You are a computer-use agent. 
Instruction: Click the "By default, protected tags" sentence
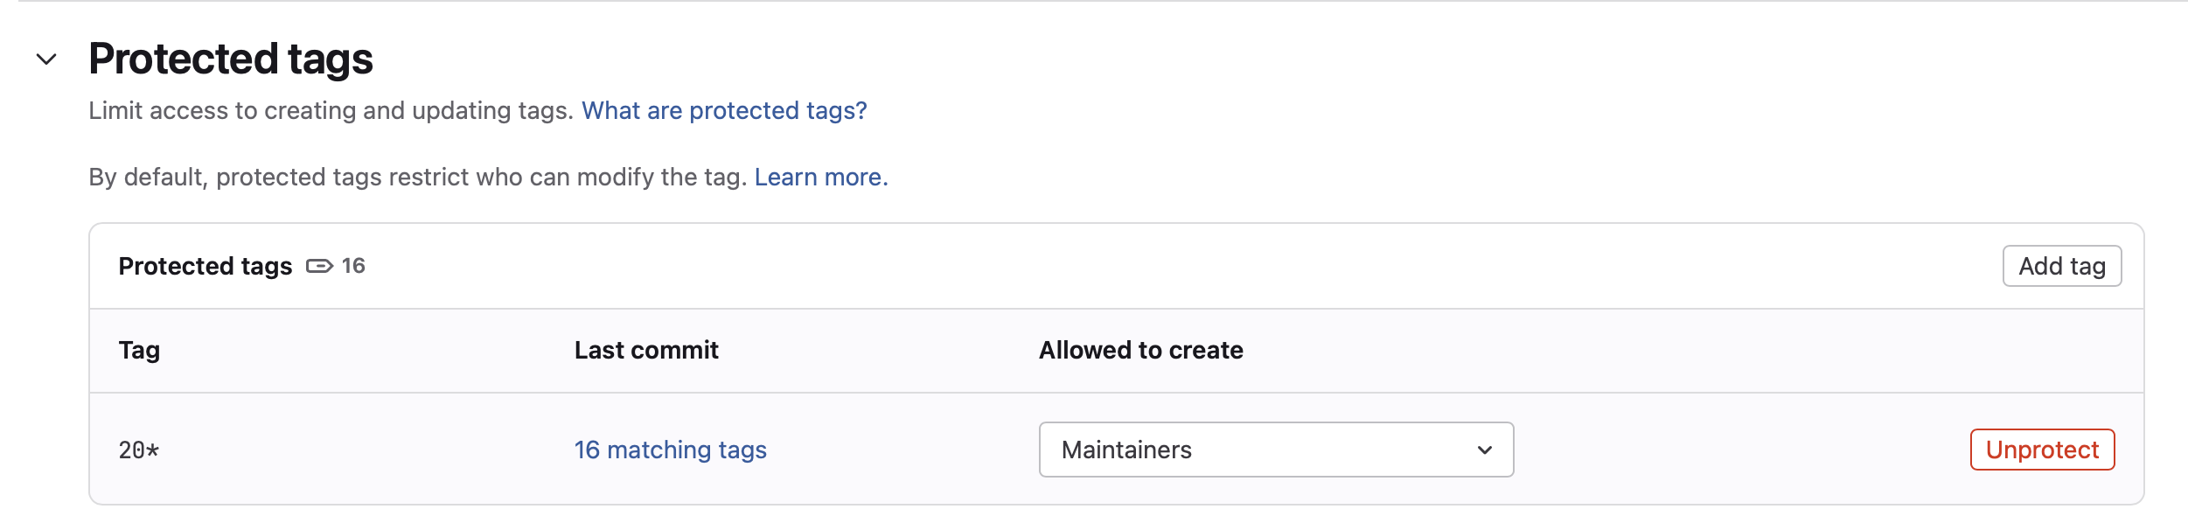tap(417, 178)
